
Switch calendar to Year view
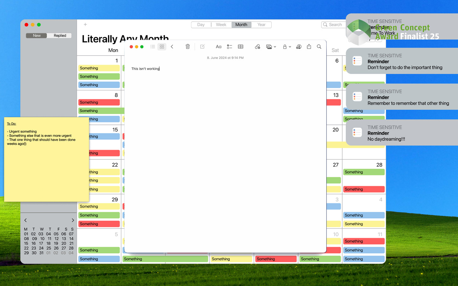[x=261, y=25]
